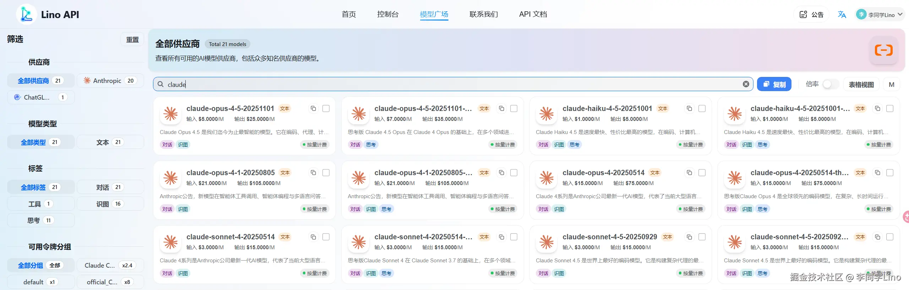Select token group Claude C... x2.4
Screen dimensions: 909x290
[110, 265]
